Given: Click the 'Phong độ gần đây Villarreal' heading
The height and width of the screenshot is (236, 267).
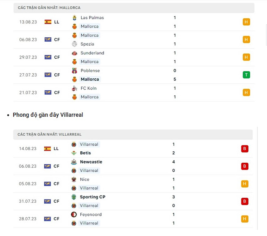Looking at the screenshot, I should click(48, 115).
